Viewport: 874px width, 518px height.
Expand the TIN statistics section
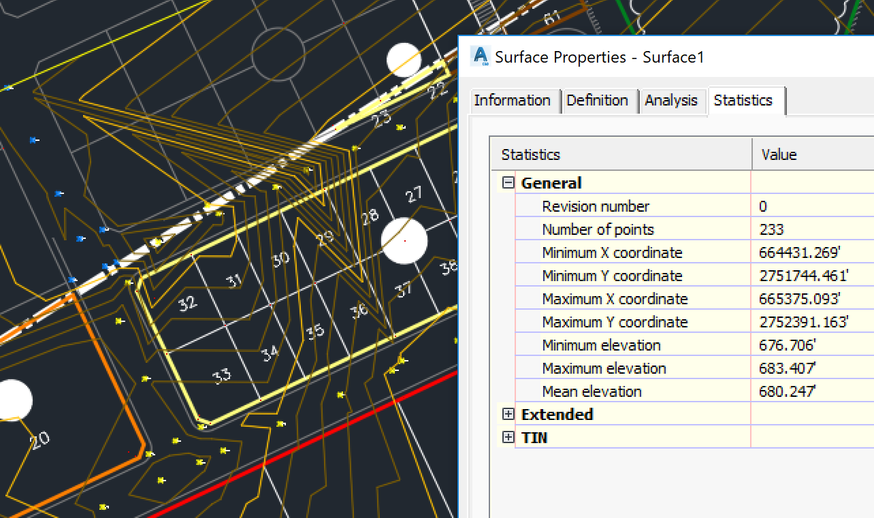(507, 437)
